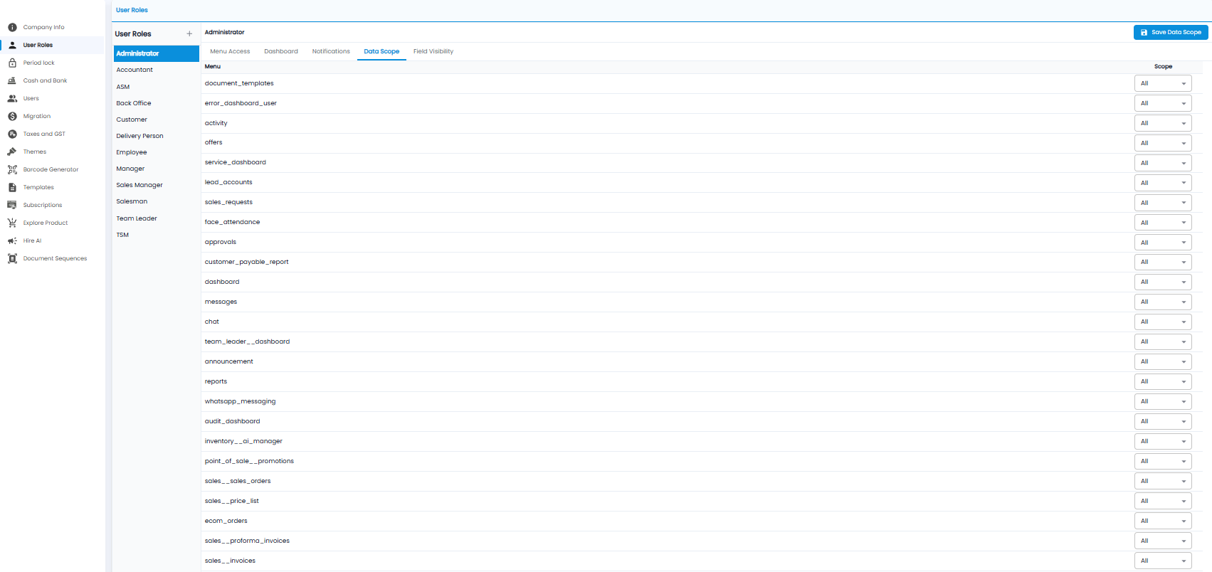Click the Period lock padlock icon
Screen dimensions: 1212x572
pyautogui.click(x=12, y=63)
